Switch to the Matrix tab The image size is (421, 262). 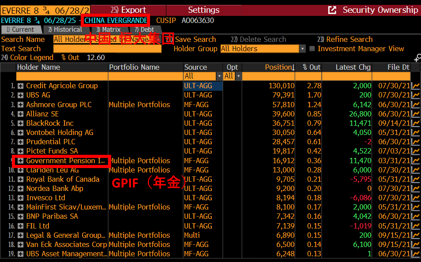coord(108,30)
